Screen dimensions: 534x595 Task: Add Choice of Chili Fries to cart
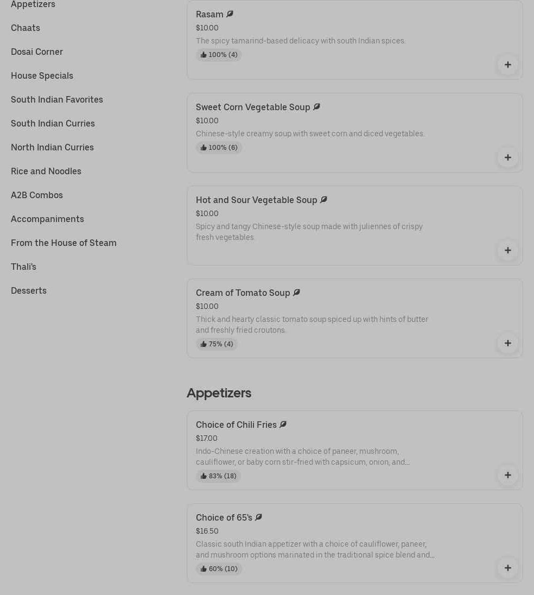pyautogui.click(x=507, y=475)
